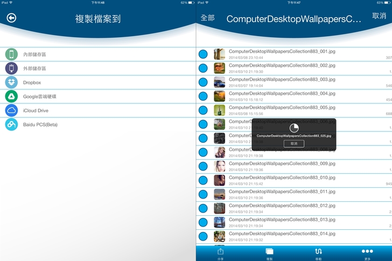Image resolution: width=392 pixels, height=261 pixels.
Task: Open the 外部儲存區 destination row
Action: 98,68
